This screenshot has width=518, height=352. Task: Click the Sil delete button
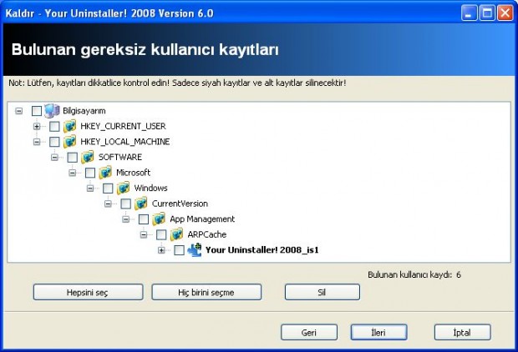coord(322,292)
